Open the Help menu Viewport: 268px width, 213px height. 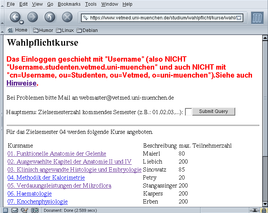pos(127,4)
